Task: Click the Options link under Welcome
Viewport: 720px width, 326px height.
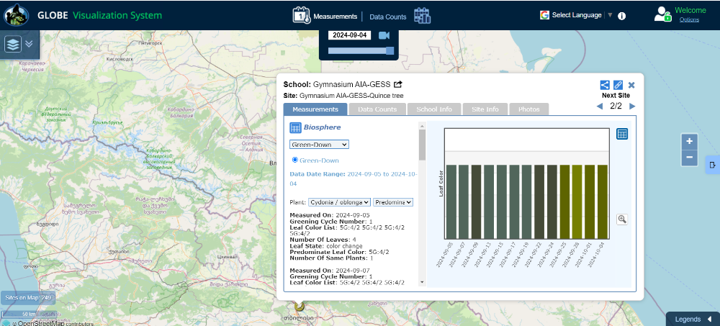Action: 689,20
